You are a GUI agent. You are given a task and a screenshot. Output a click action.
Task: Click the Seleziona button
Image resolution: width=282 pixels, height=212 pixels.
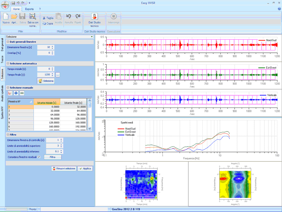[x=46, y=81]
